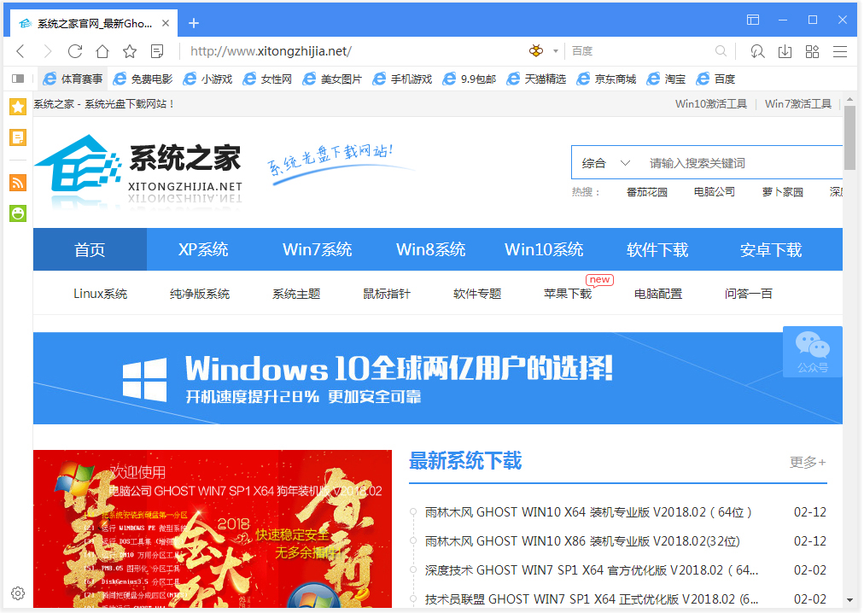The image size is (864, 613).
Task: Open the 软件下载 menu item
Action: (657, 249)
